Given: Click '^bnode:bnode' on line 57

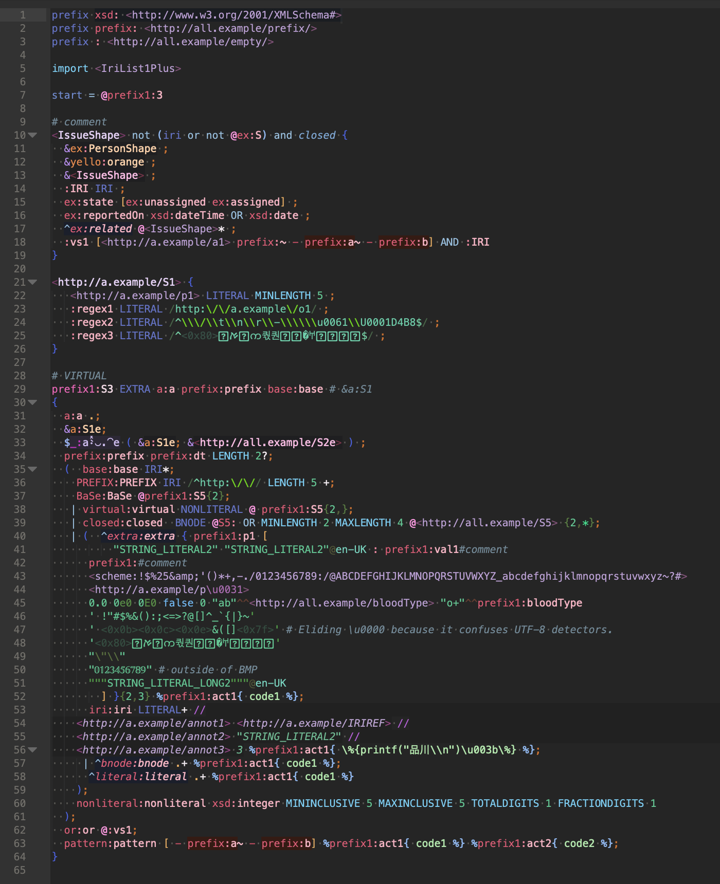Looking at the screenshot, I should tap(132, 763).
